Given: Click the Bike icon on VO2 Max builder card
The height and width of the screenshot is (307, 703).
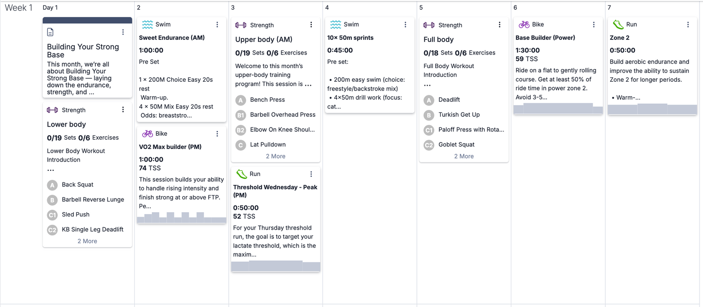Looking at the screenshot, I should tap(147, 133).
